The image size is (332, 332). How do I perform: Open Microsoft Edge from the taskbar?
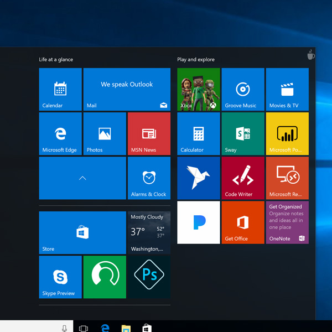tap(105, 328)
